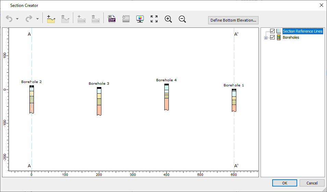Select the yellow add-layer tool icon
The height and width of the screenshot is (192, 327).
click(x=51, y=19)
